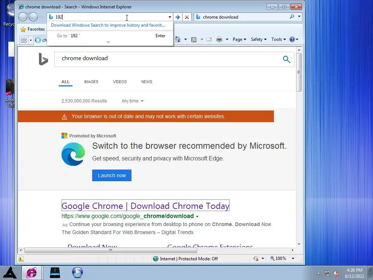Click the RSS feeds icon
The width and height of the screenshot is (373, 280).
(x=194, y=39)
